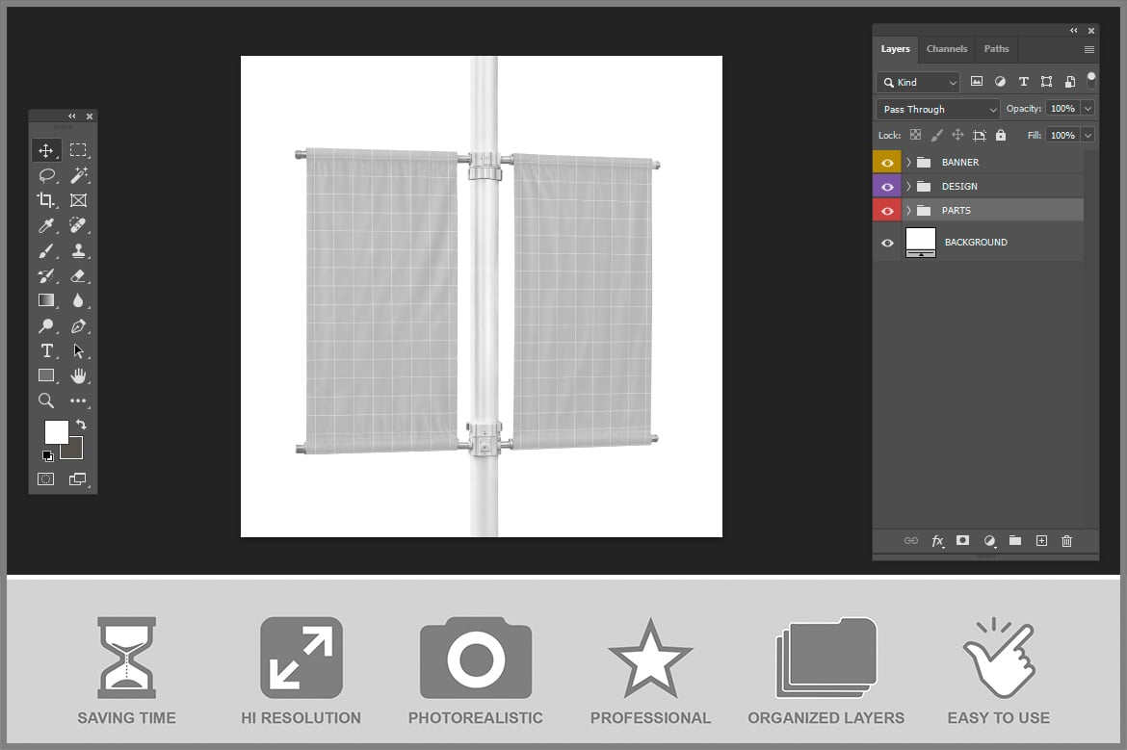Select the Path Selection tool
The image size is (1127, 750).
[78, 350]
